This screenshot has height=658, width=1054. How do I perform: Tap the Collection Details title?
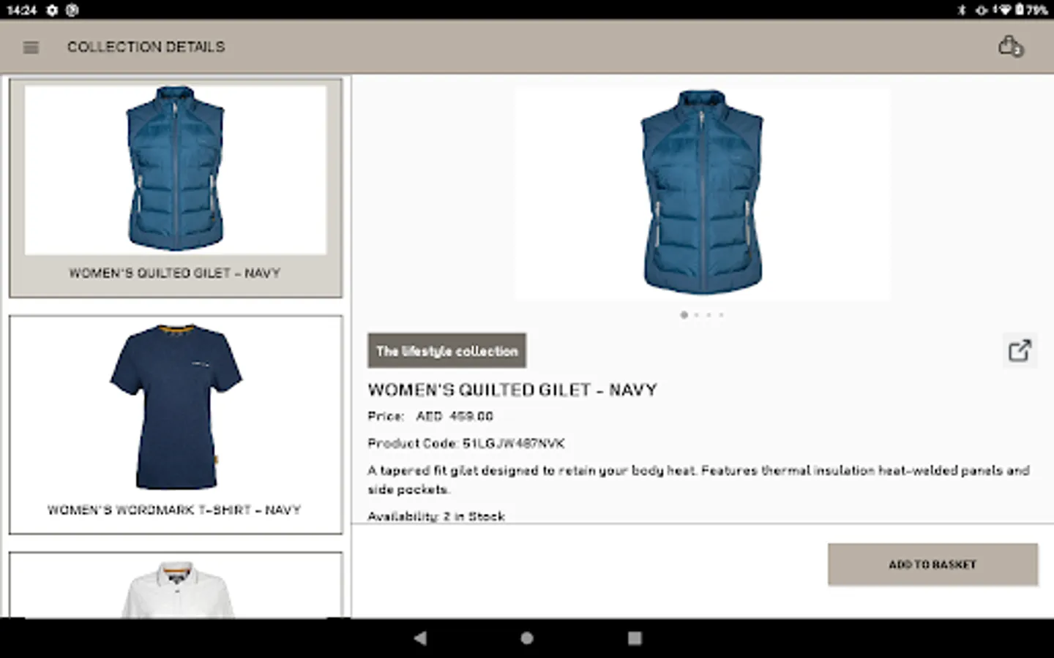[x=146, y=47]
